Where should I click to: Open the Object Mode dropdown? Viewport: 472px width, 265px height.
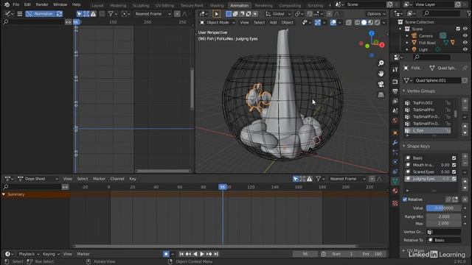coord(218,23)
